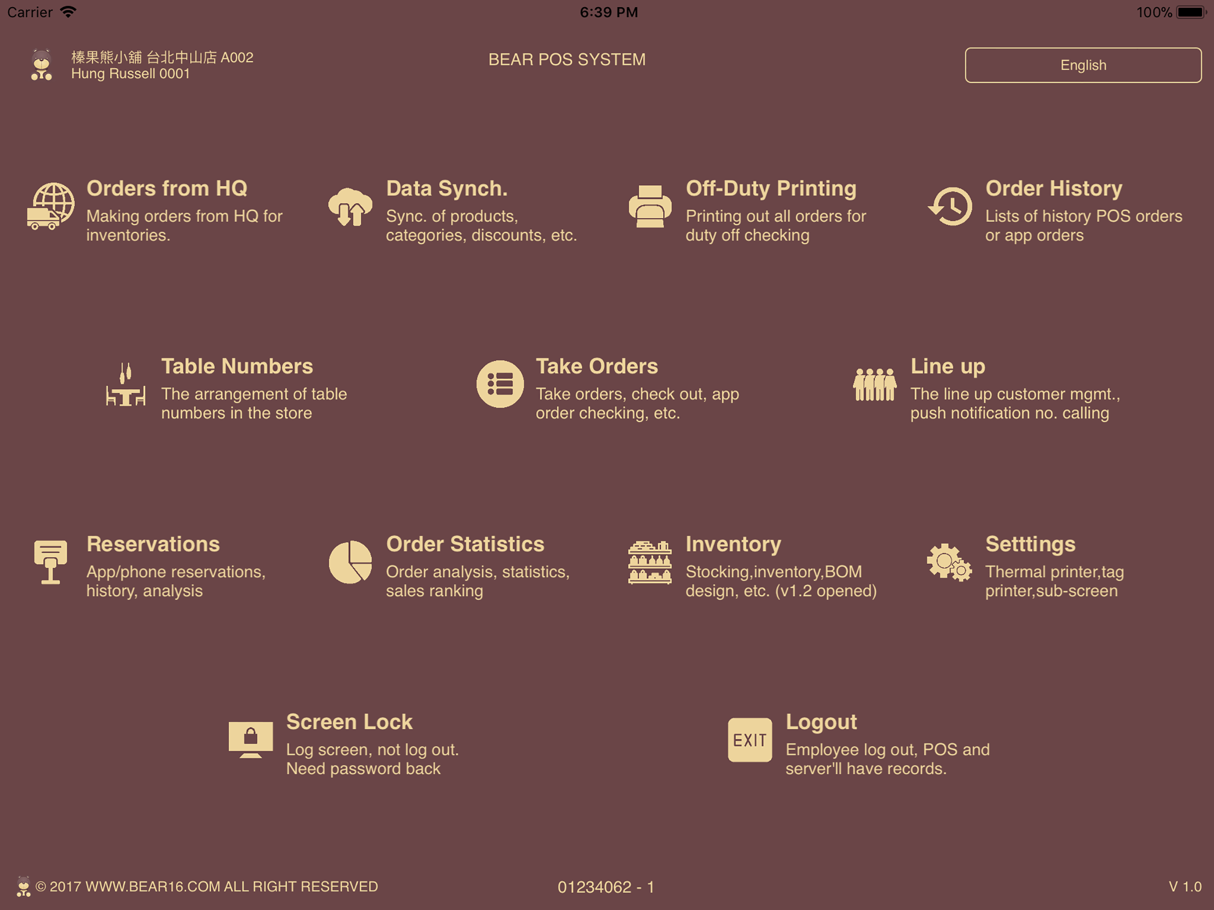
Task: Choose the Logout heading
Action: (821, 722)
